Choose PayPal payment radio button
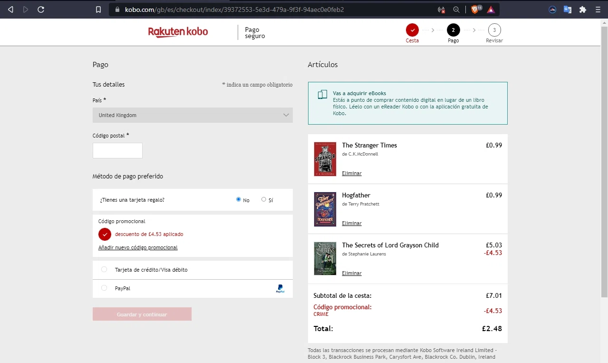 pyautogui.click(x=104, y=288)
